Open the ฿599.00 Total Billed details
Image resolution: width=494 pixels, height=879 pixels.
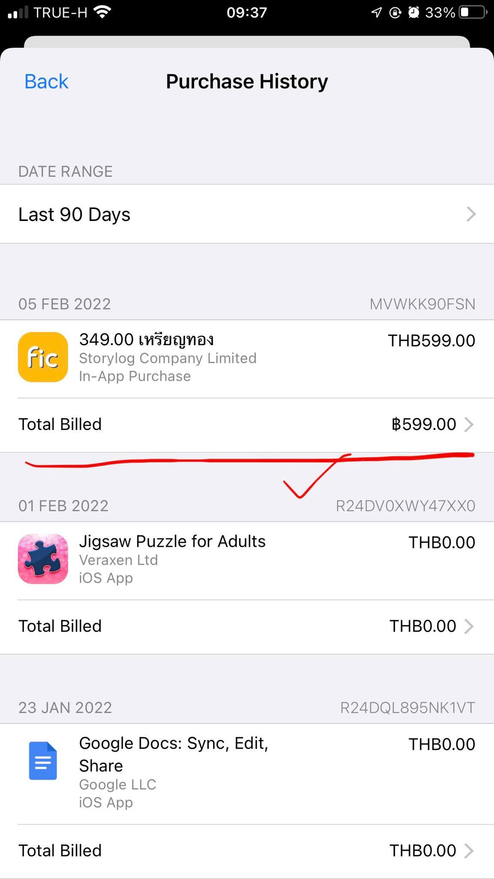pos(247,424)
